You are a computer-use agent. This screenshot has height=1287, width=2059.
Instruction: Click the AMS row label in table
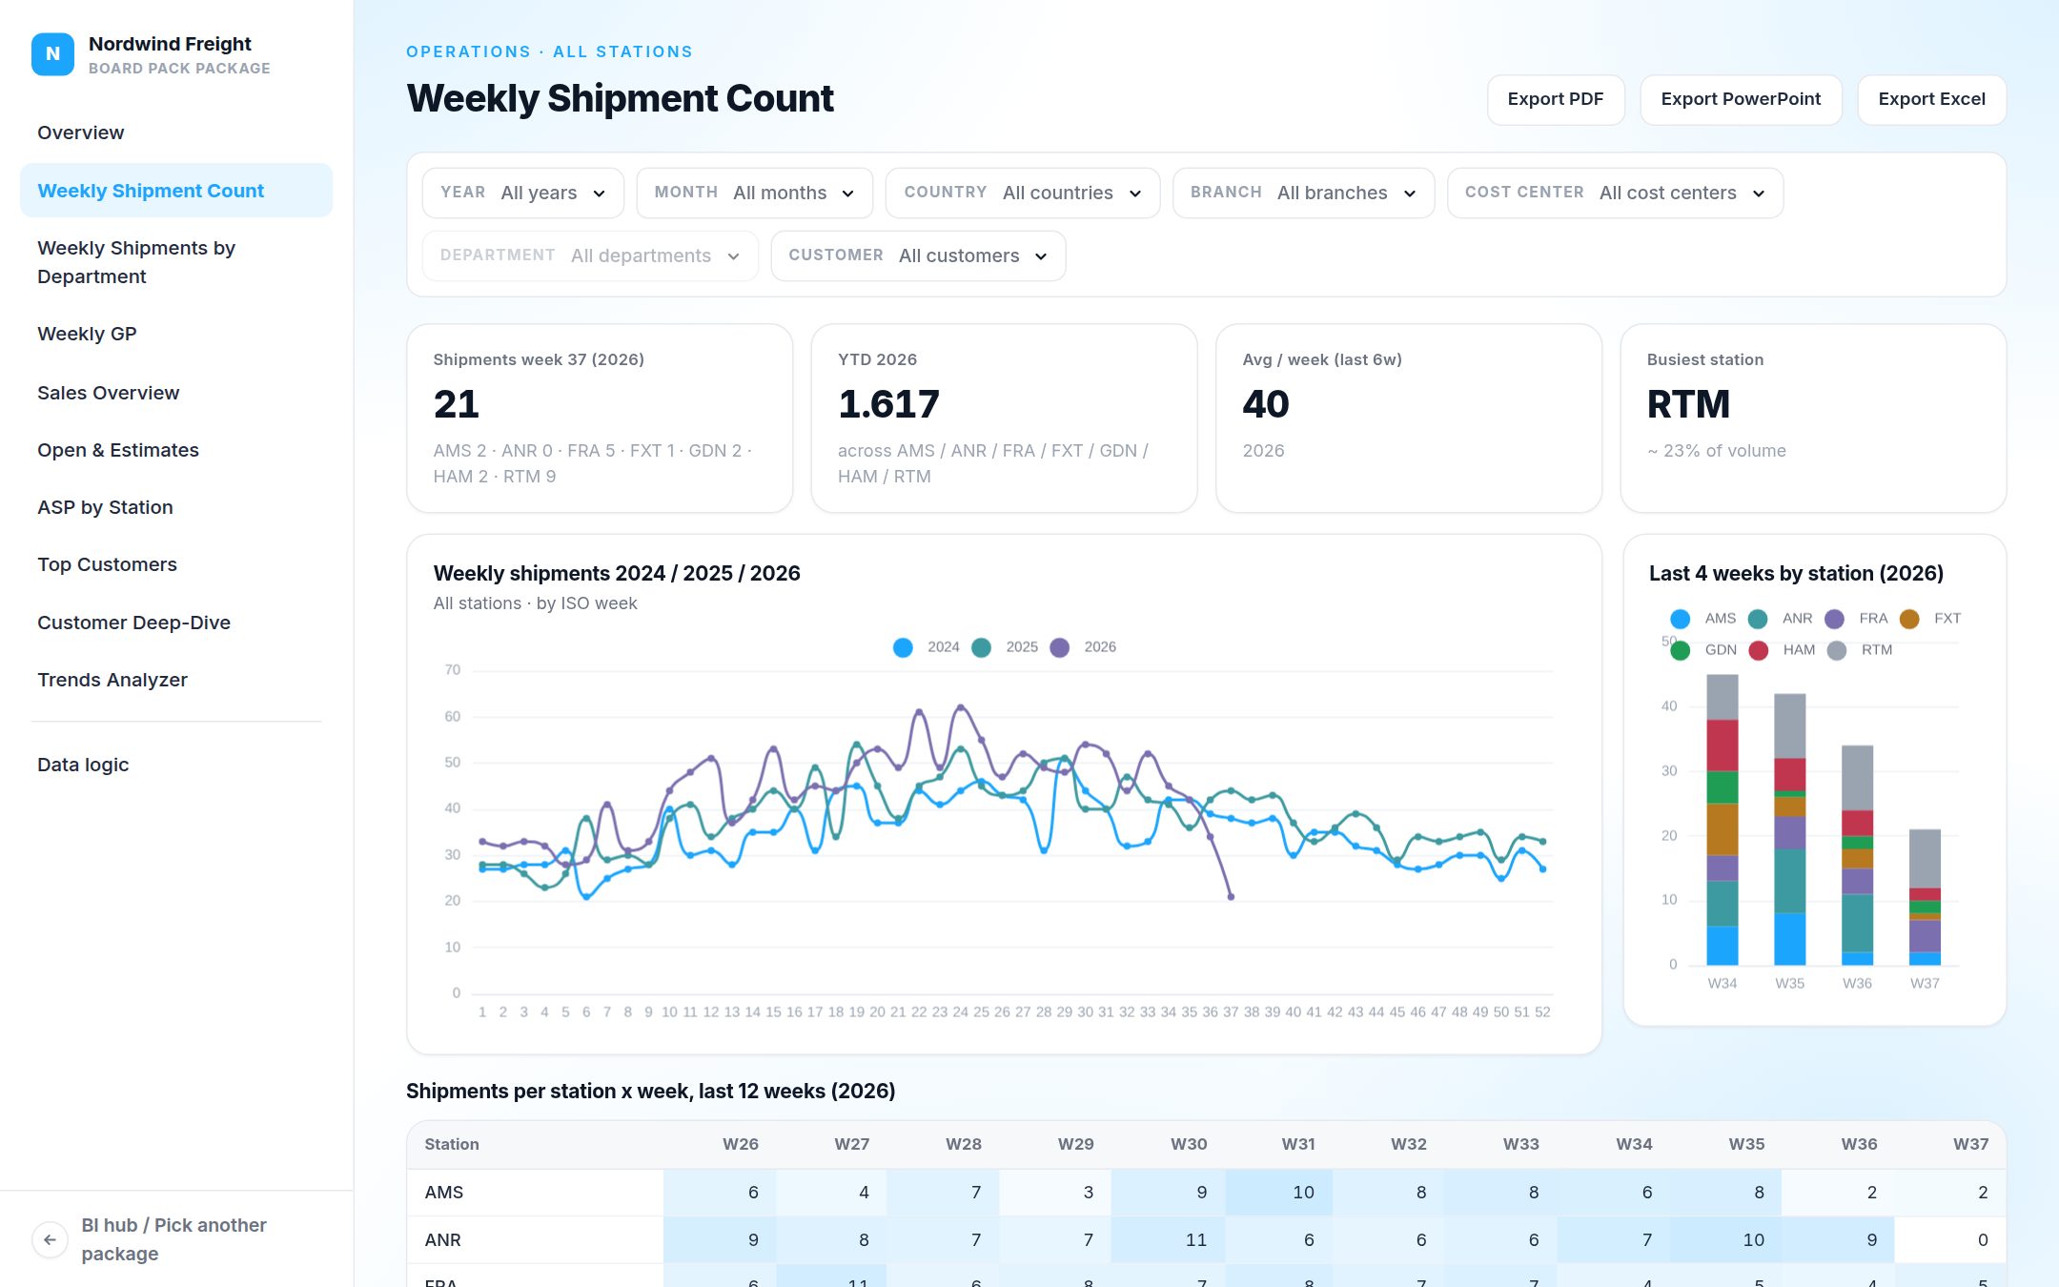click(444, 1193)
